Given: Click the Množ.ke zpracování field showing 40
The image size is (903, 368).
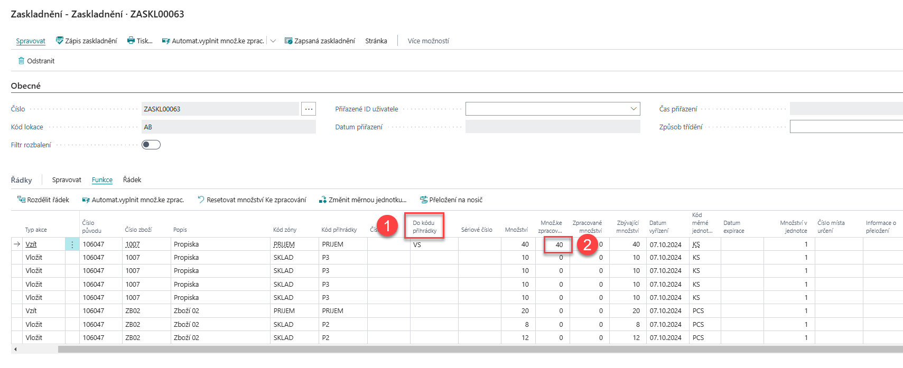Looking at the screenshot, I should pos(558,244).
